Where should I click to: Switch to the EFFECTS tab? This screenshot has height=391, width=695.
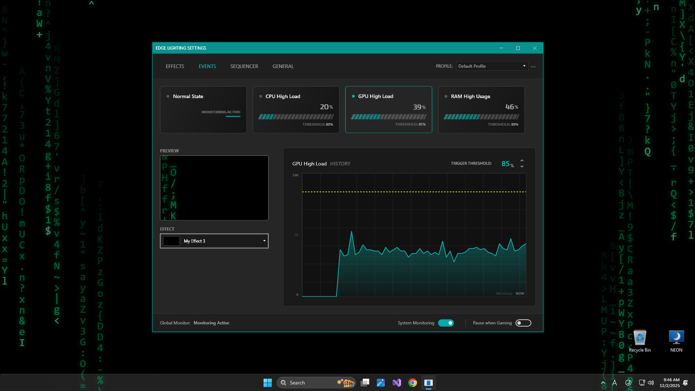[174, 66]
